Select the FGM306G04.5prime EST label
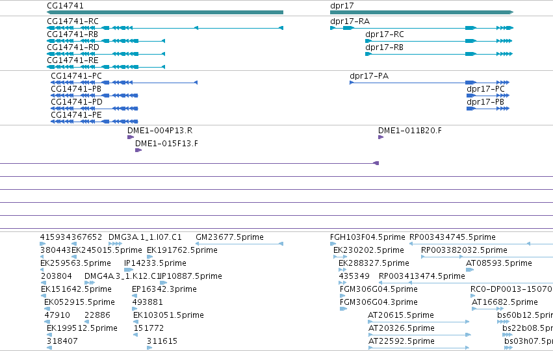 click(378, 289)
